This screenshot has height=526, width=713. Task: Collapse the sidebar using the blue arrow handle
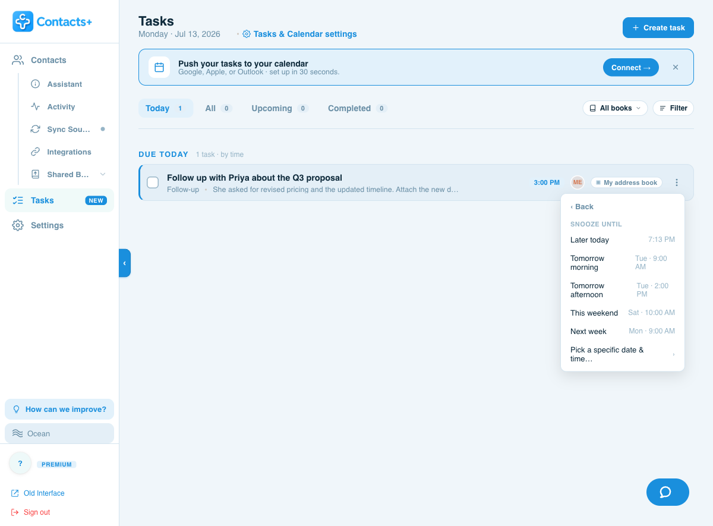point(125,263)
